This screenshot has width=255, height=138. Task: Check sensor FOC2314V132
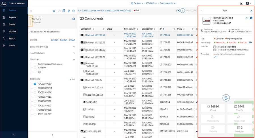[x=35, y=106]
